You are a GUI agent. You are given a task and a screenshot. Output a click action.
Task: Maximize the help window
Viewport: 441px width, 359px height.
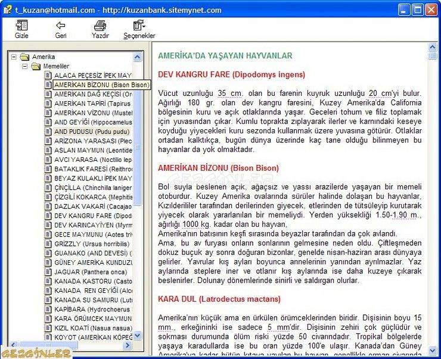418,10
